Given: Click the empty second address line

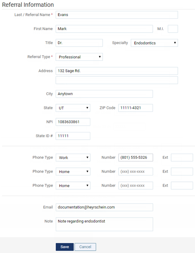Looking at the screenshot, I should pyautogui.click(x=117, y=80).
